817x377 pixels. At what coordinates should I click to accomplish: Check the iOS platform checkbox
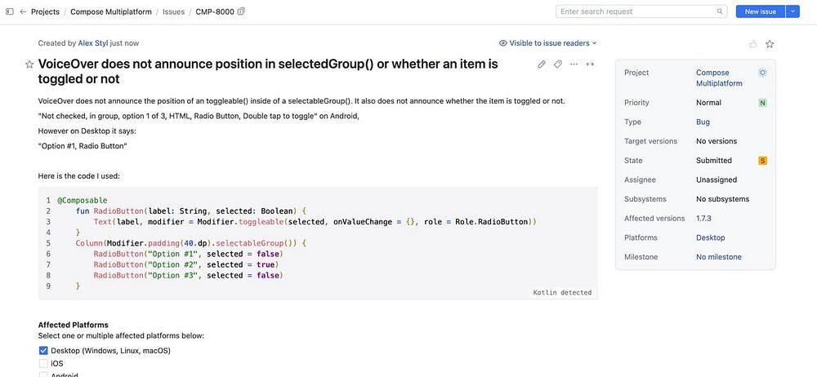[44, 364]
